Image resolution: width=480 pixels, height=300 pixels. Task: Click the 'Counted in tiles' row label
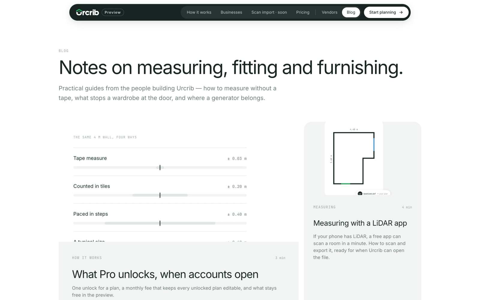tap(91, 186)
